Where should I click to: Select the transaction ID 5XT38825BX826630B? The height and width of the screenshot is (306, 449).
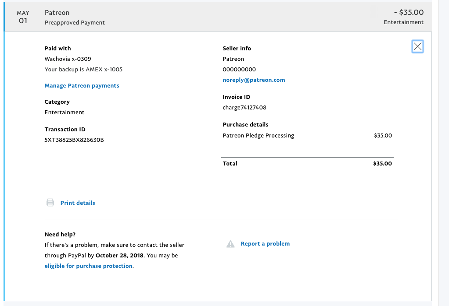74,140
